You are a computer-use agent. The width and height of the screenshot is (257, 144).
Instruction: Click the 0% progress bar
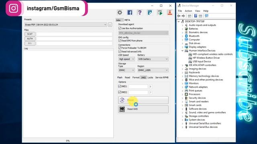pos(68,140)
